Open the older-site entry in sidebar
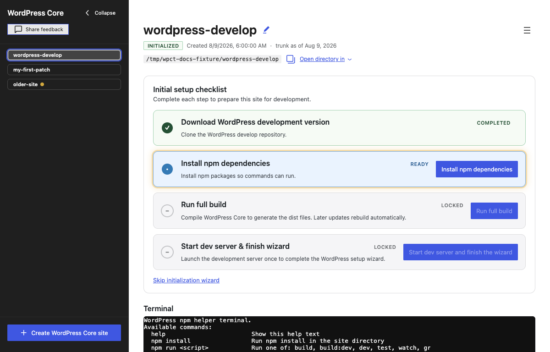 pyautogui.click(x=64, y=84)
